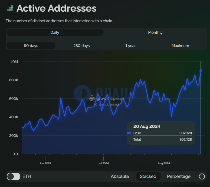Image resolution: width=210 pixels, height=187 pixels.
Task: Click the 0.0 y-axis label
Action: (x=15, y=154)
